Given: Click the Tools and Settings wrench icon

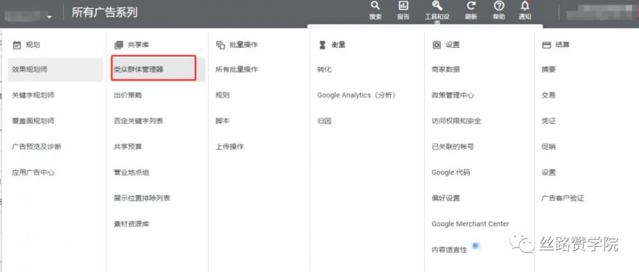Looking at the screenshot, I should [437, 6].
